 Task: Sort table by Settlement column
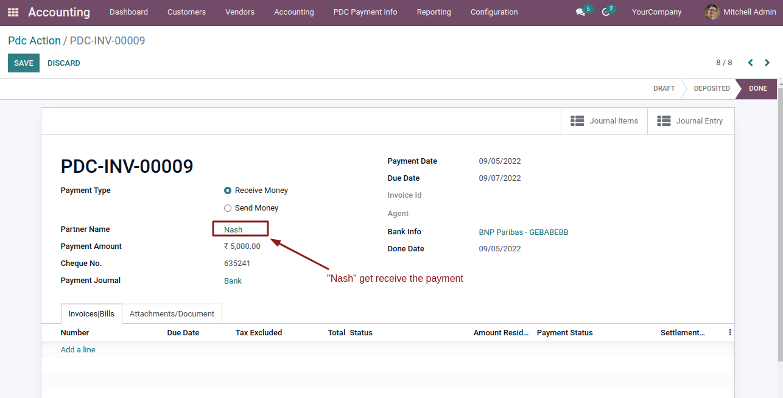click(683, 333)
